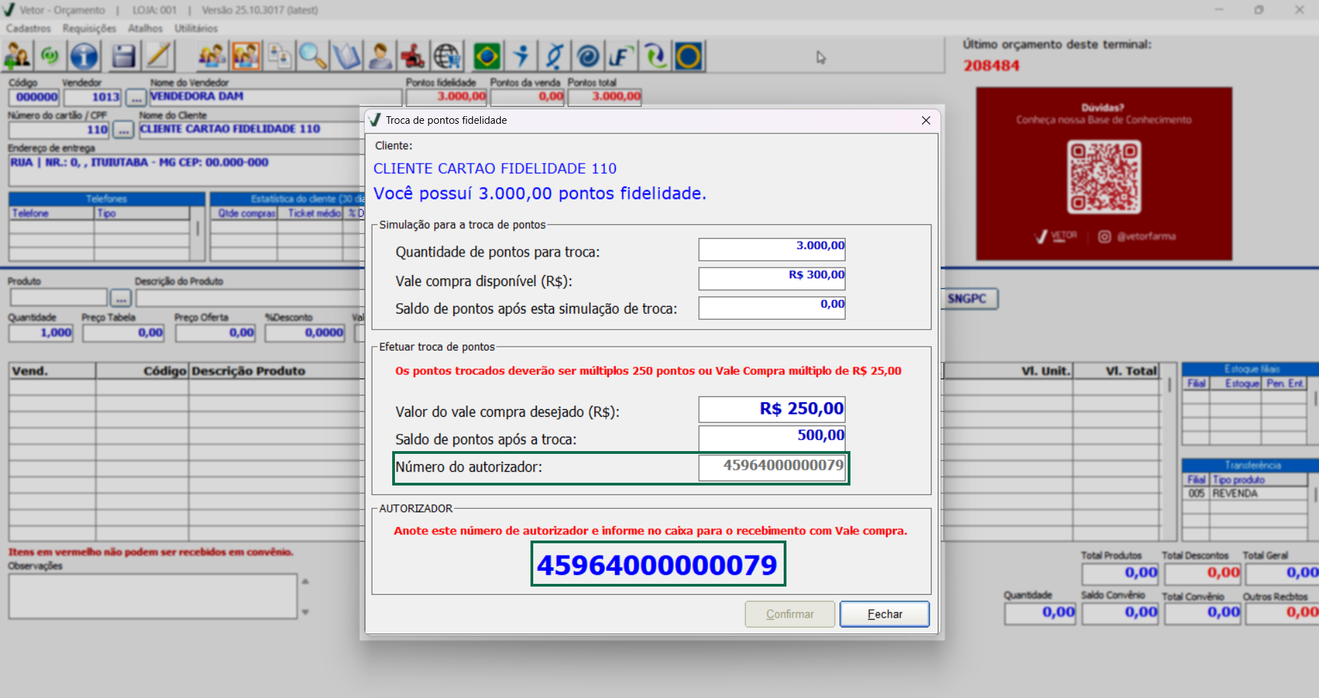Open product lookup ellipsis next to Produto
The width and height of the screenshot is (1319, 698).
[120, 298]
